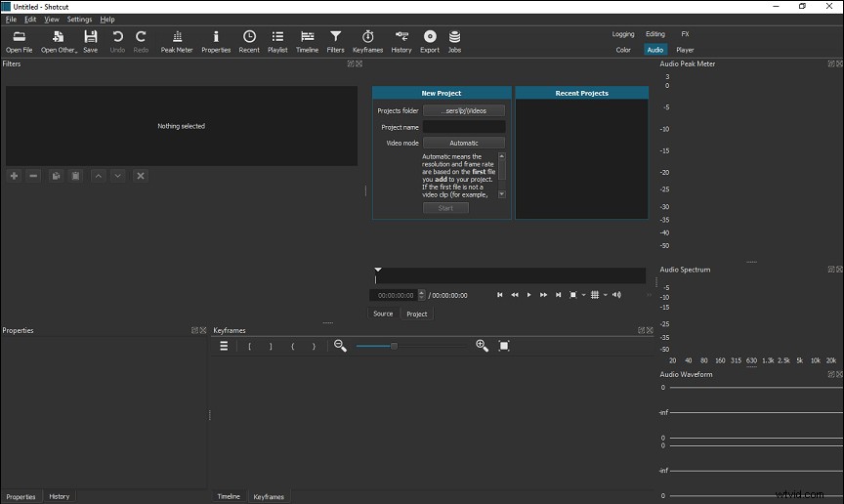This screenshot has width=844, height=504.
Task: Switch to the History bottom tab
Action: [60, 496]
